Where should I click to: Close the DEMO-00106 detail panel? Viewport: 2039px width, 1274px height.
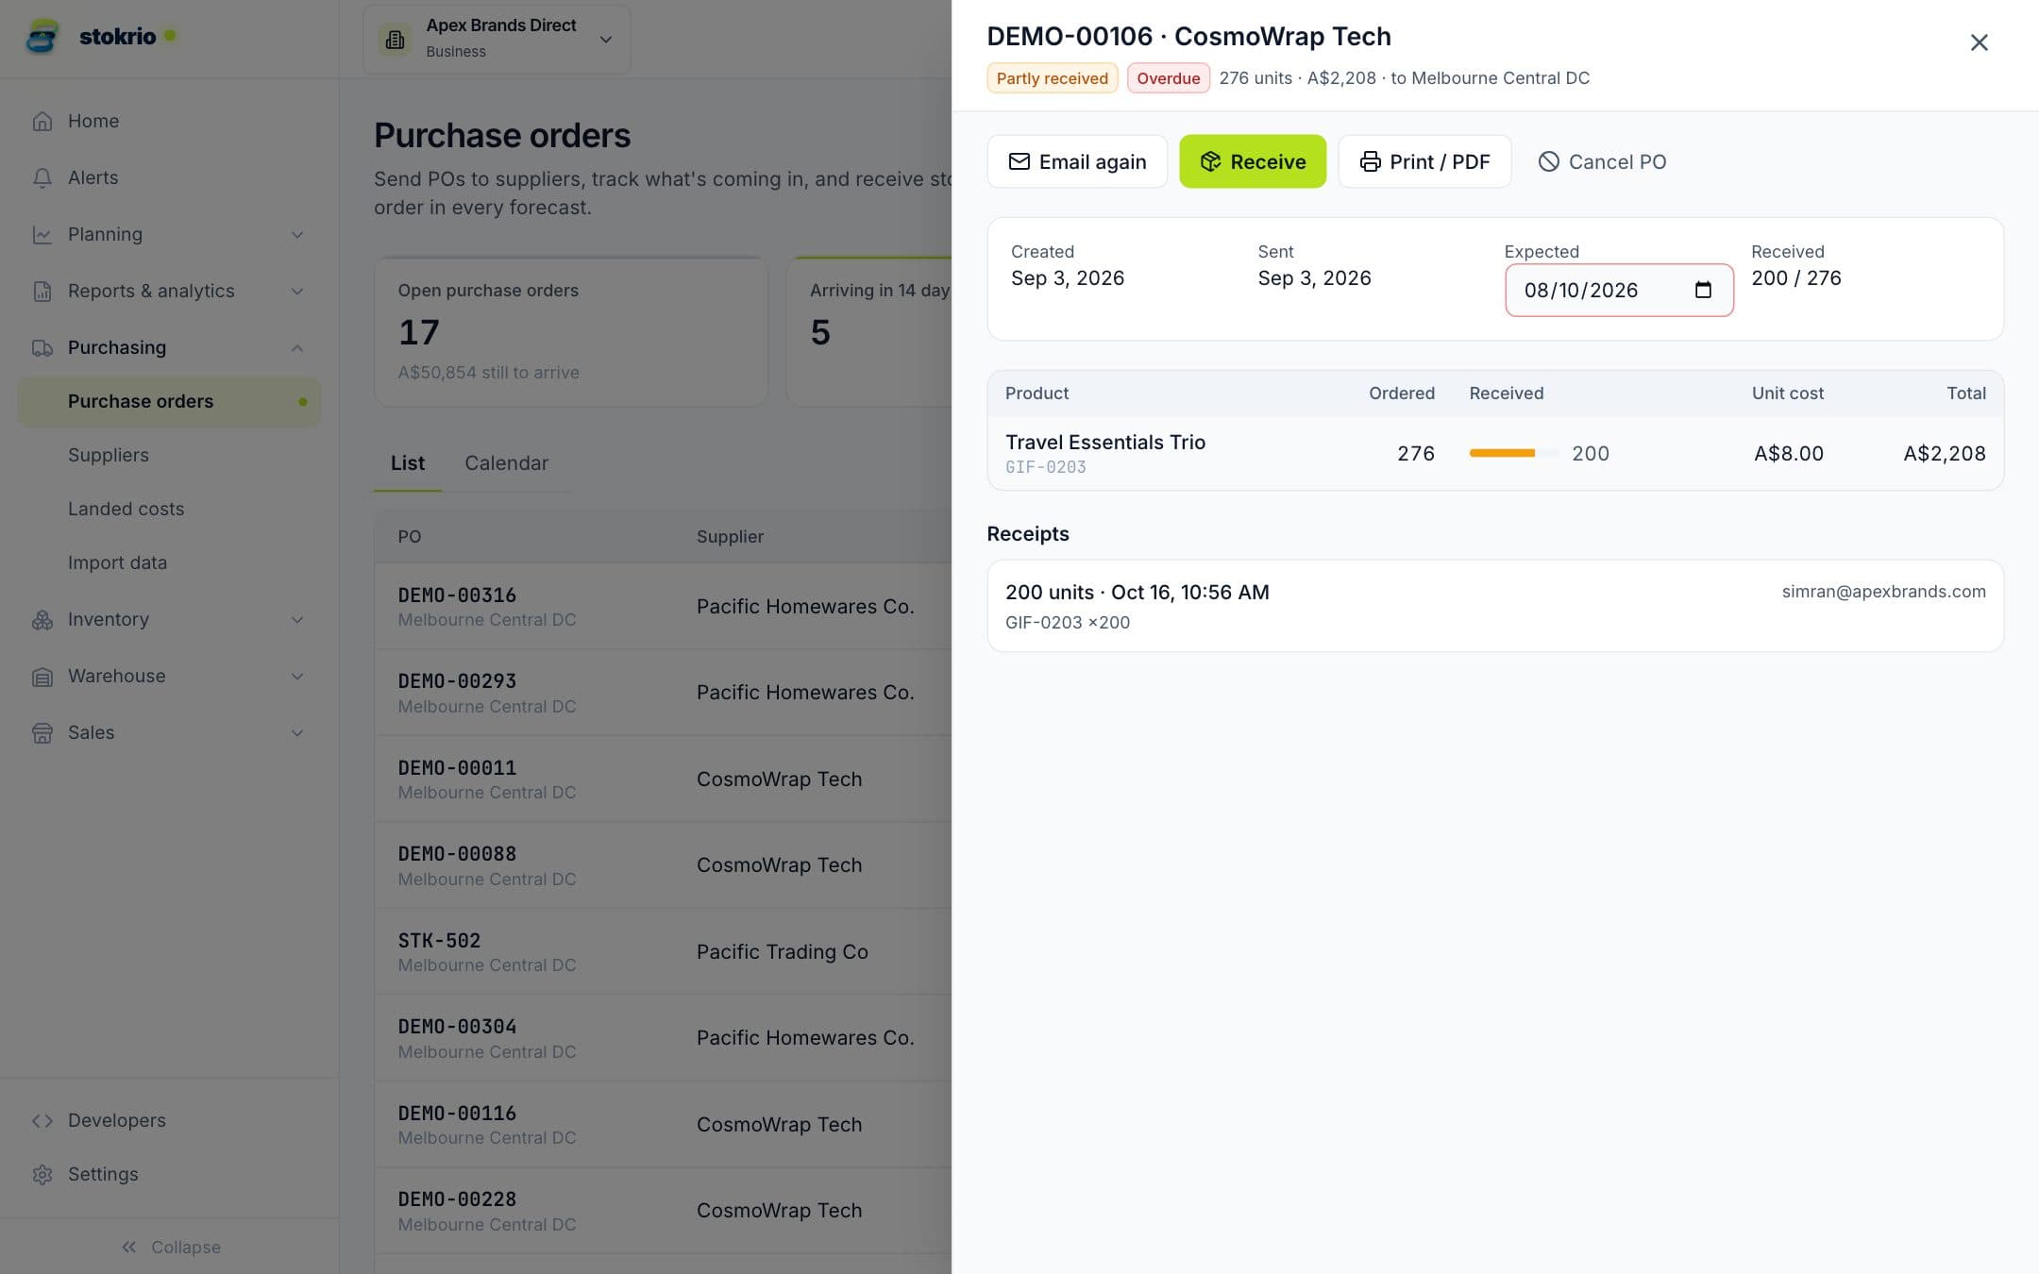[x=1979, y=42]
